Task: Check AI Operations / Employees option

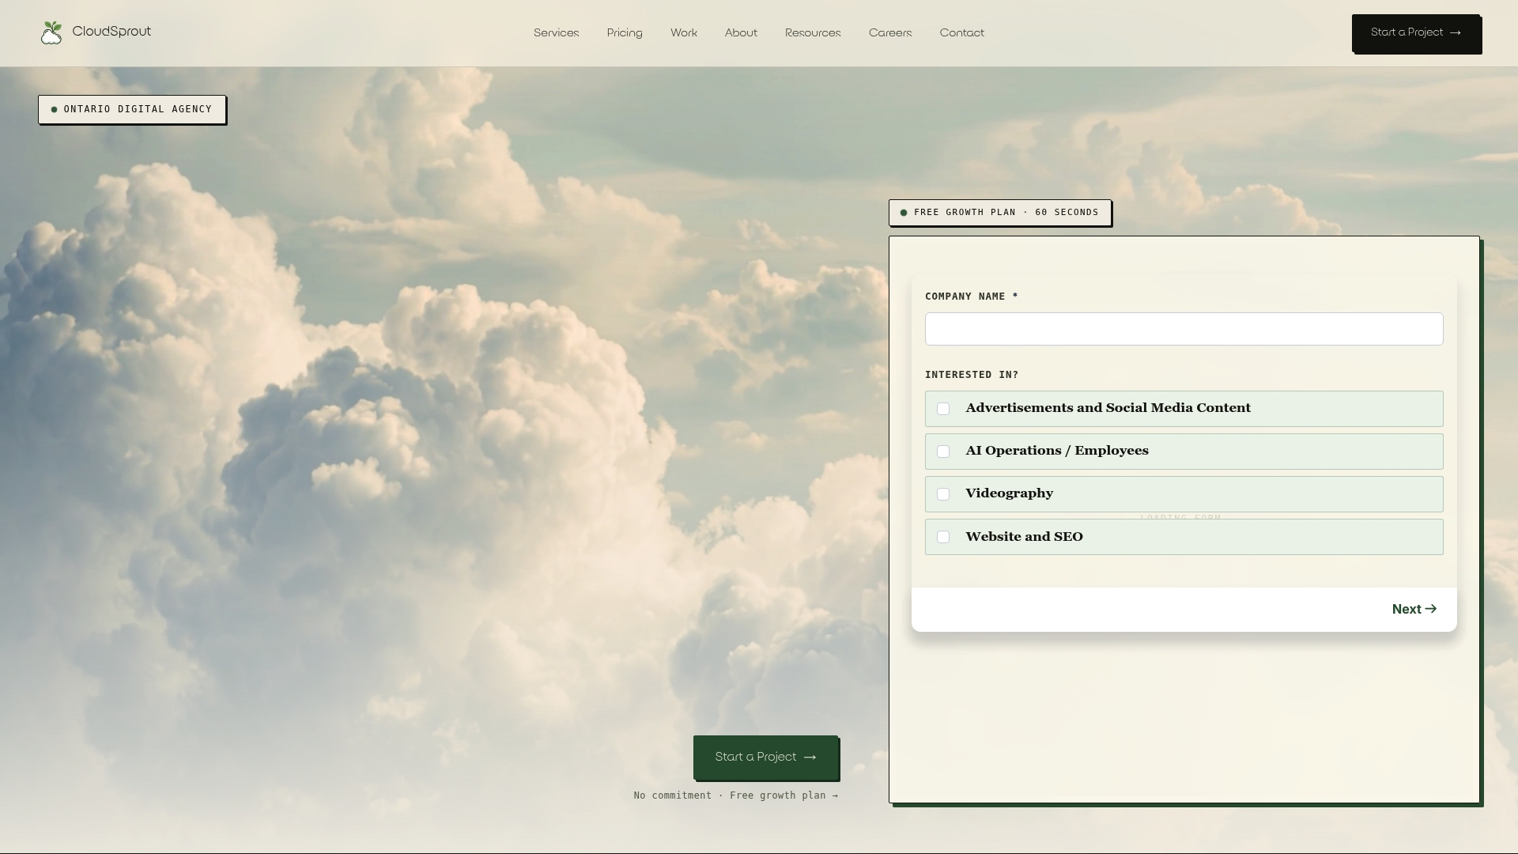Action: [943, 452]
